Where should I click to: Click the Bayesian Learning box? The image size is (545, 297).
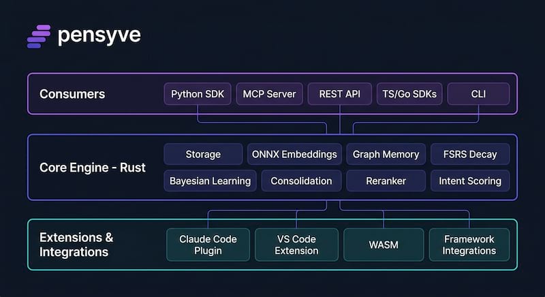210,181
